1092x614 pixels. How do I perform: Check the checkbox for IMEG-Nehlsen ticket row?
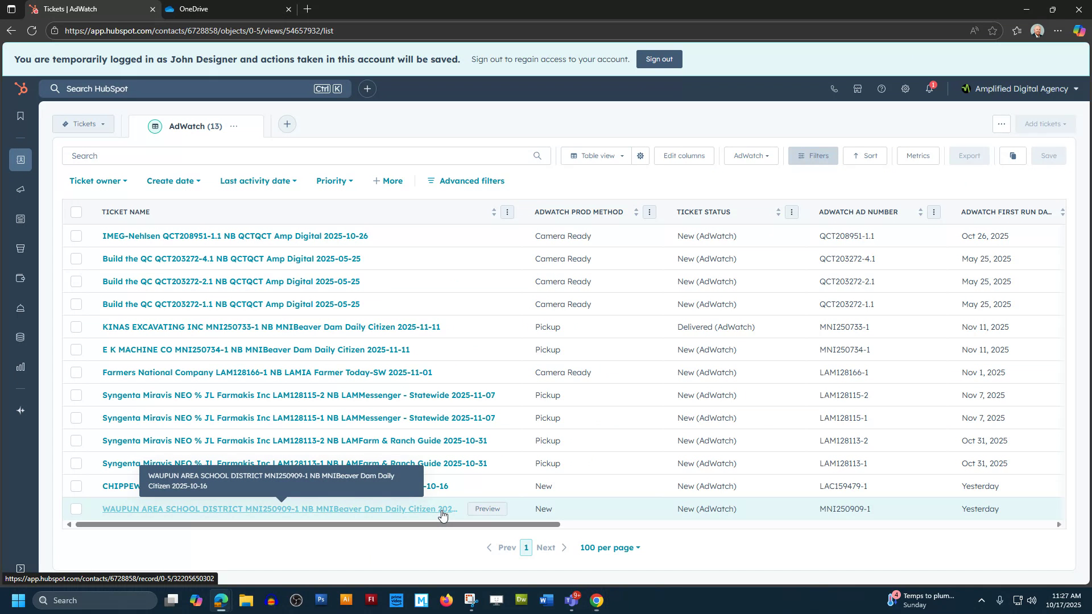(76, 235)
